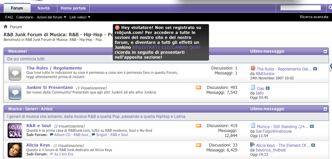This screenshot has height=159, width=332.
Task: Click go-to-last-post arrow beside Monica - Still Standing
Action: click(312, 126)
